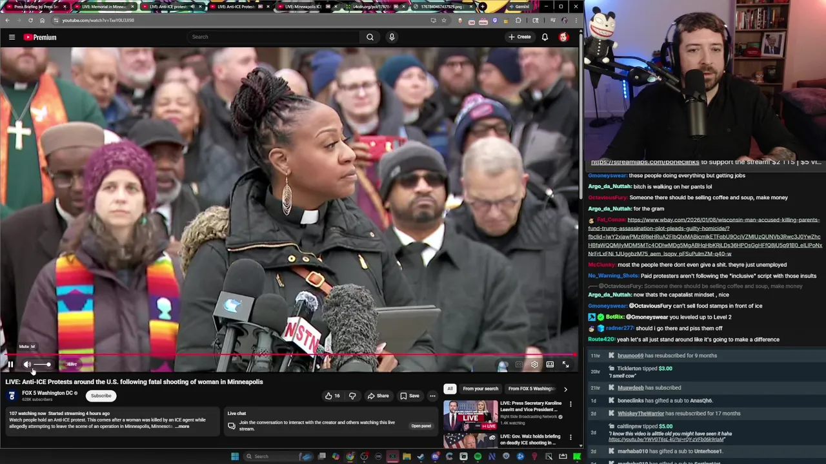Select the All filter chip
Screen dimensions: 826x464
[x=450, y=389]
